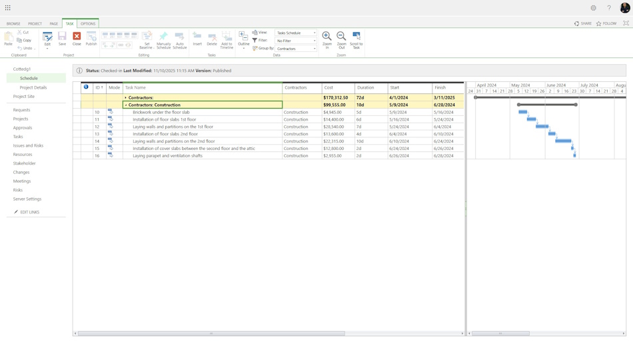This screenshot has width=633, height=356.
Task: Select Cottedg1 project link
Action: [22, 69]
